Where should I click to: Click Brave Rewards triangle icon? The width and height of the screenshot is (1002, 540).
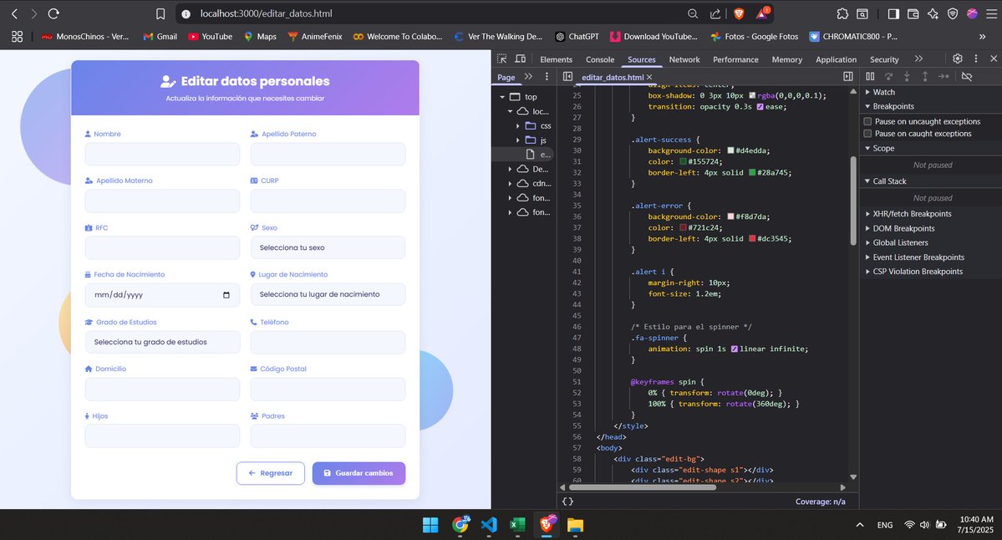click(x=762, y=13)
